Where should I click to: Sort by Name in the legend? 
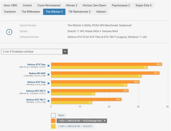pos(61,115)
